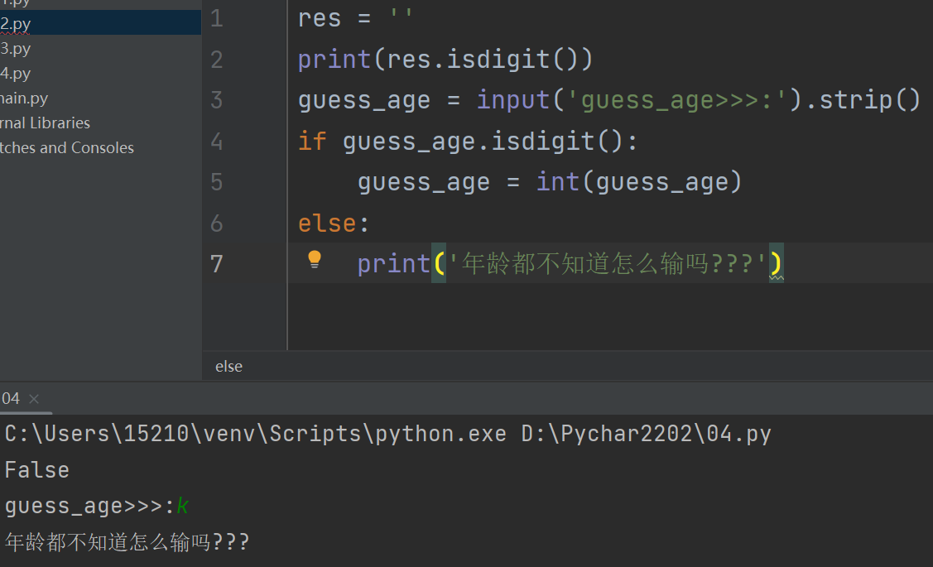933x567 pixels.
Task: Click the else breadcrumb below the editor
Action: 228,366
